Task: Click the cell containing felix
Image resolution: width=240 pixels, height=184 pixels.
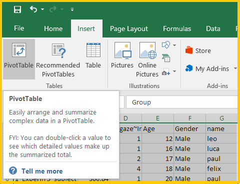Action: click(x=221, y=168)
